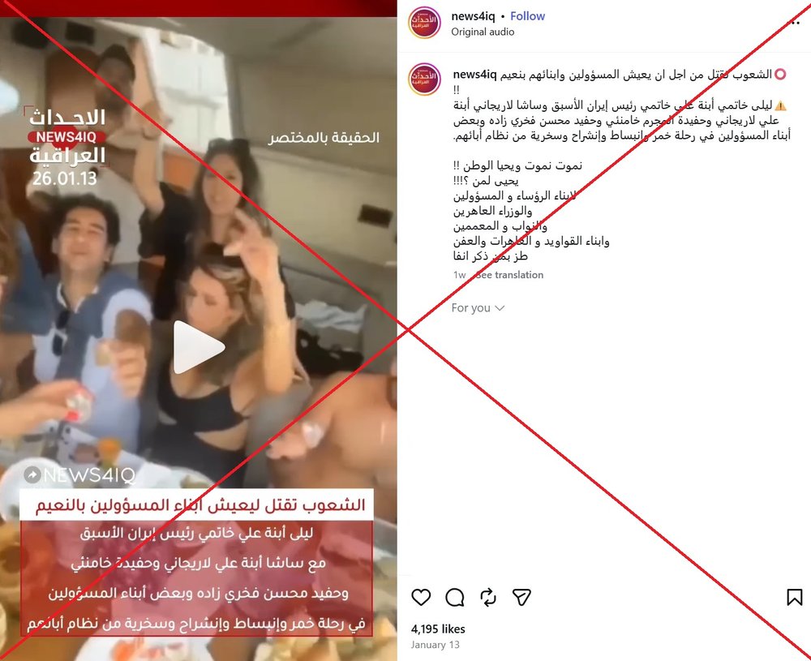
Task: Click the NEWS4IQ watermark in video
Action: pos(79,474)
